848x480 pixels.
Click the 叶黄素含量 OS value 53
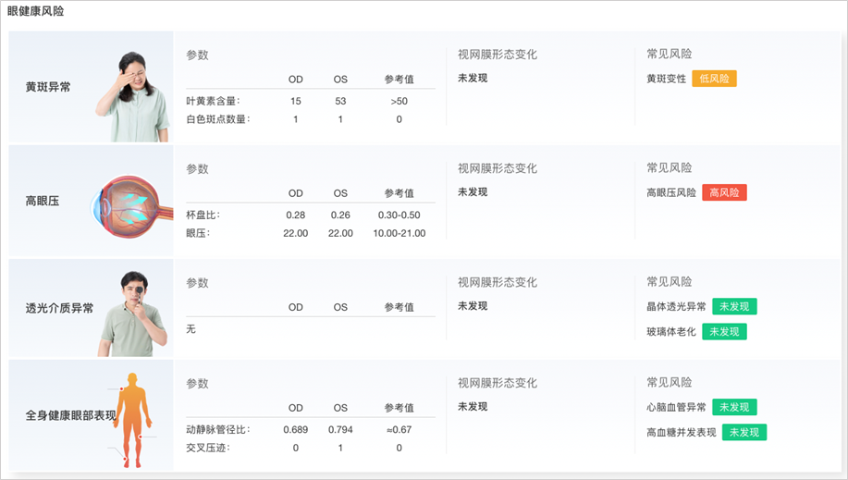tap(340, 101)
